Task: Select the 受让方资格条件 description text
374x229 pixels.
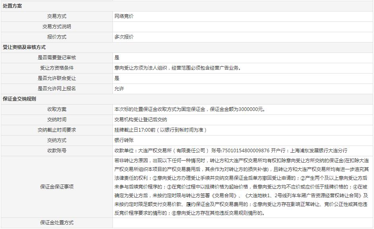Action: (x=177, y=68)
